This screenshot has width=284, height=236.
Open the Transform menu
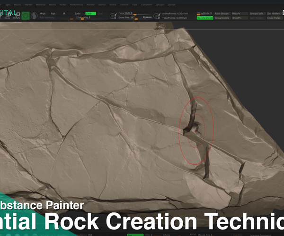146,5
